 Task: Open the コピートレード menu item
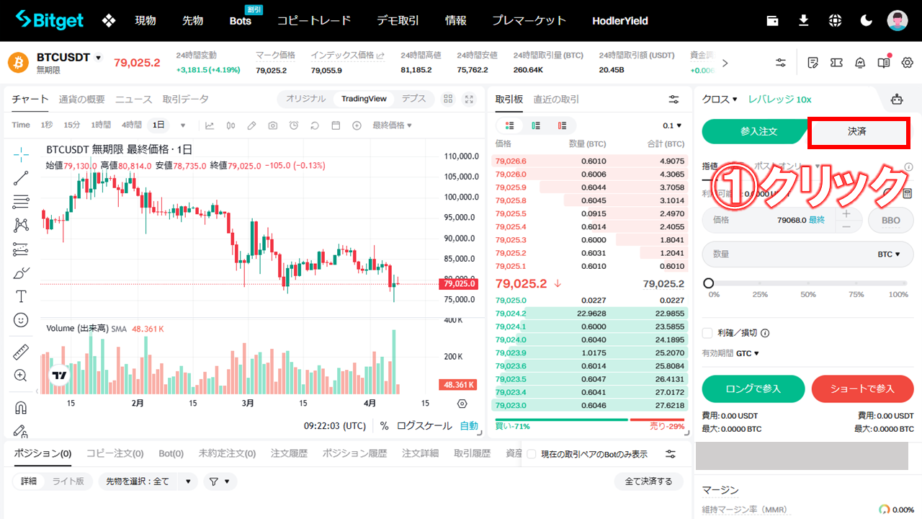(314, 20)
